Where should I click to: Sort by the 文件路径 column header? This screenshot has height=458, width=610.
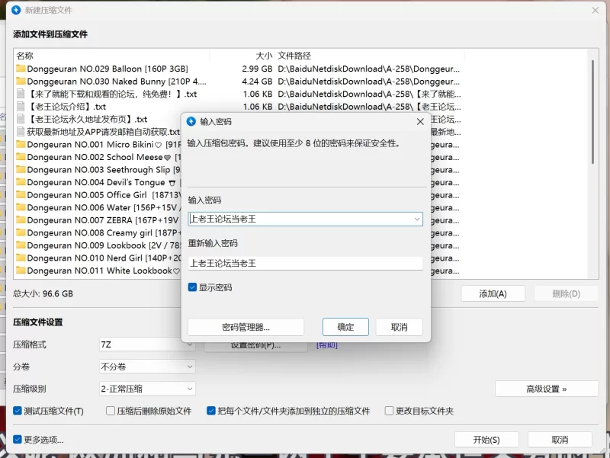coord(294,56)
